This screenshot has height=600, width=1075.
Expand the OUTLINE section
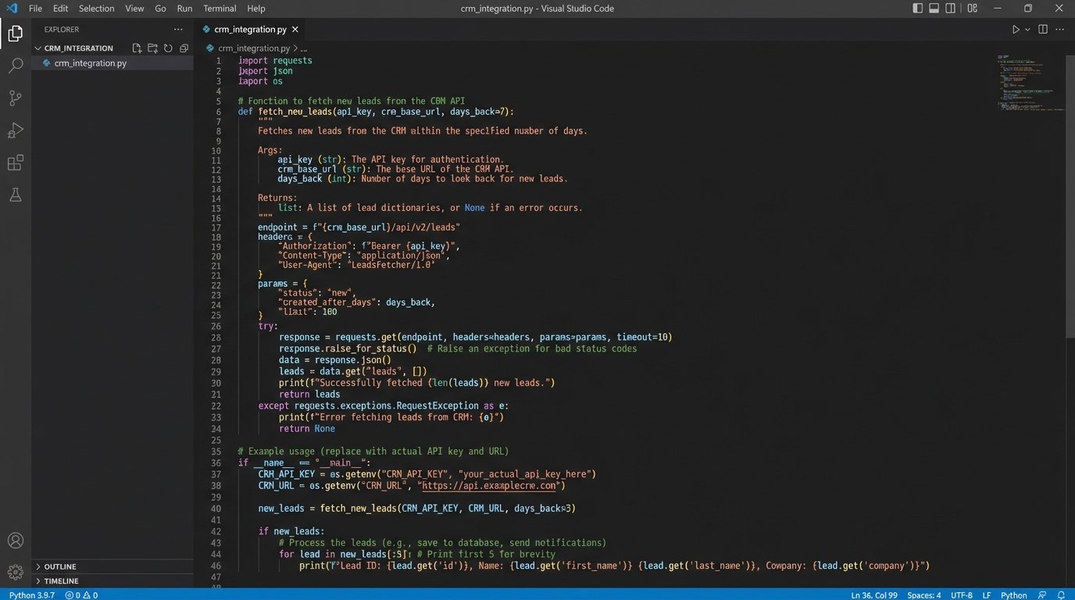coord(60,566)
